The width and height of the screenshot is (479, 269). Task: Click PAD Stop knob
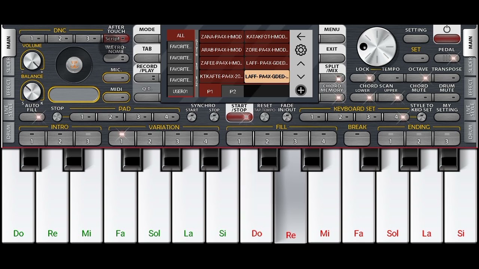[57, 117]
